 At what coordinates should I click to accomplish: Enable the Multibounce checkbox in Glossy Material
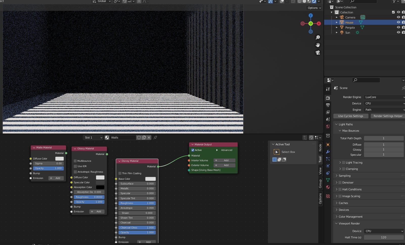tap(75, 161)
